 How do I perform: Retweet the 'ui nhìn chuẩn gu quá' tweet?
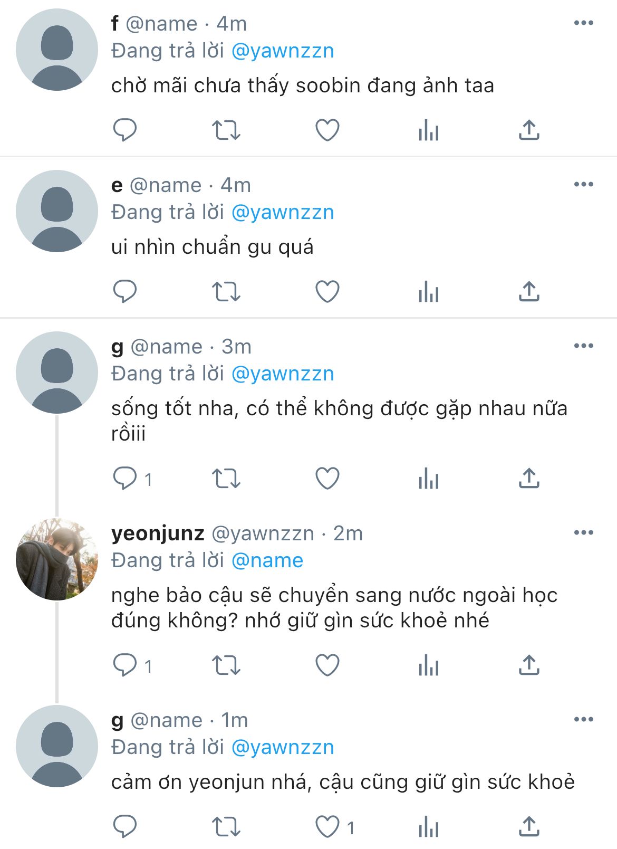click(226, 291)
